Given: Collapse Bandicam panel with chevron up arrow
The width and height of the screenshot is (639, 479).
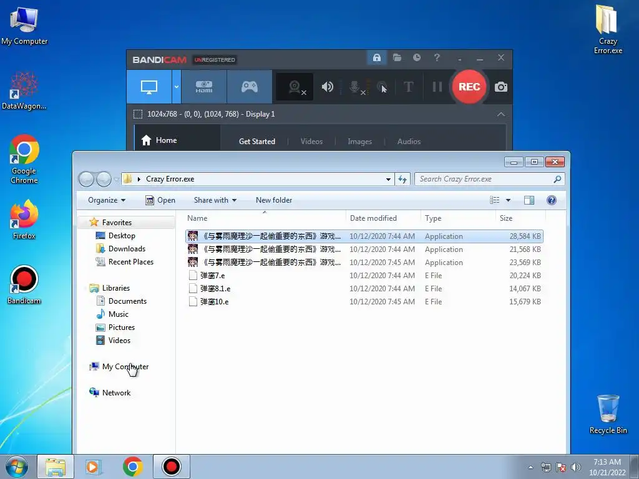Looking at the screenshot, I should pyautogui.click(x=501, y=115).
